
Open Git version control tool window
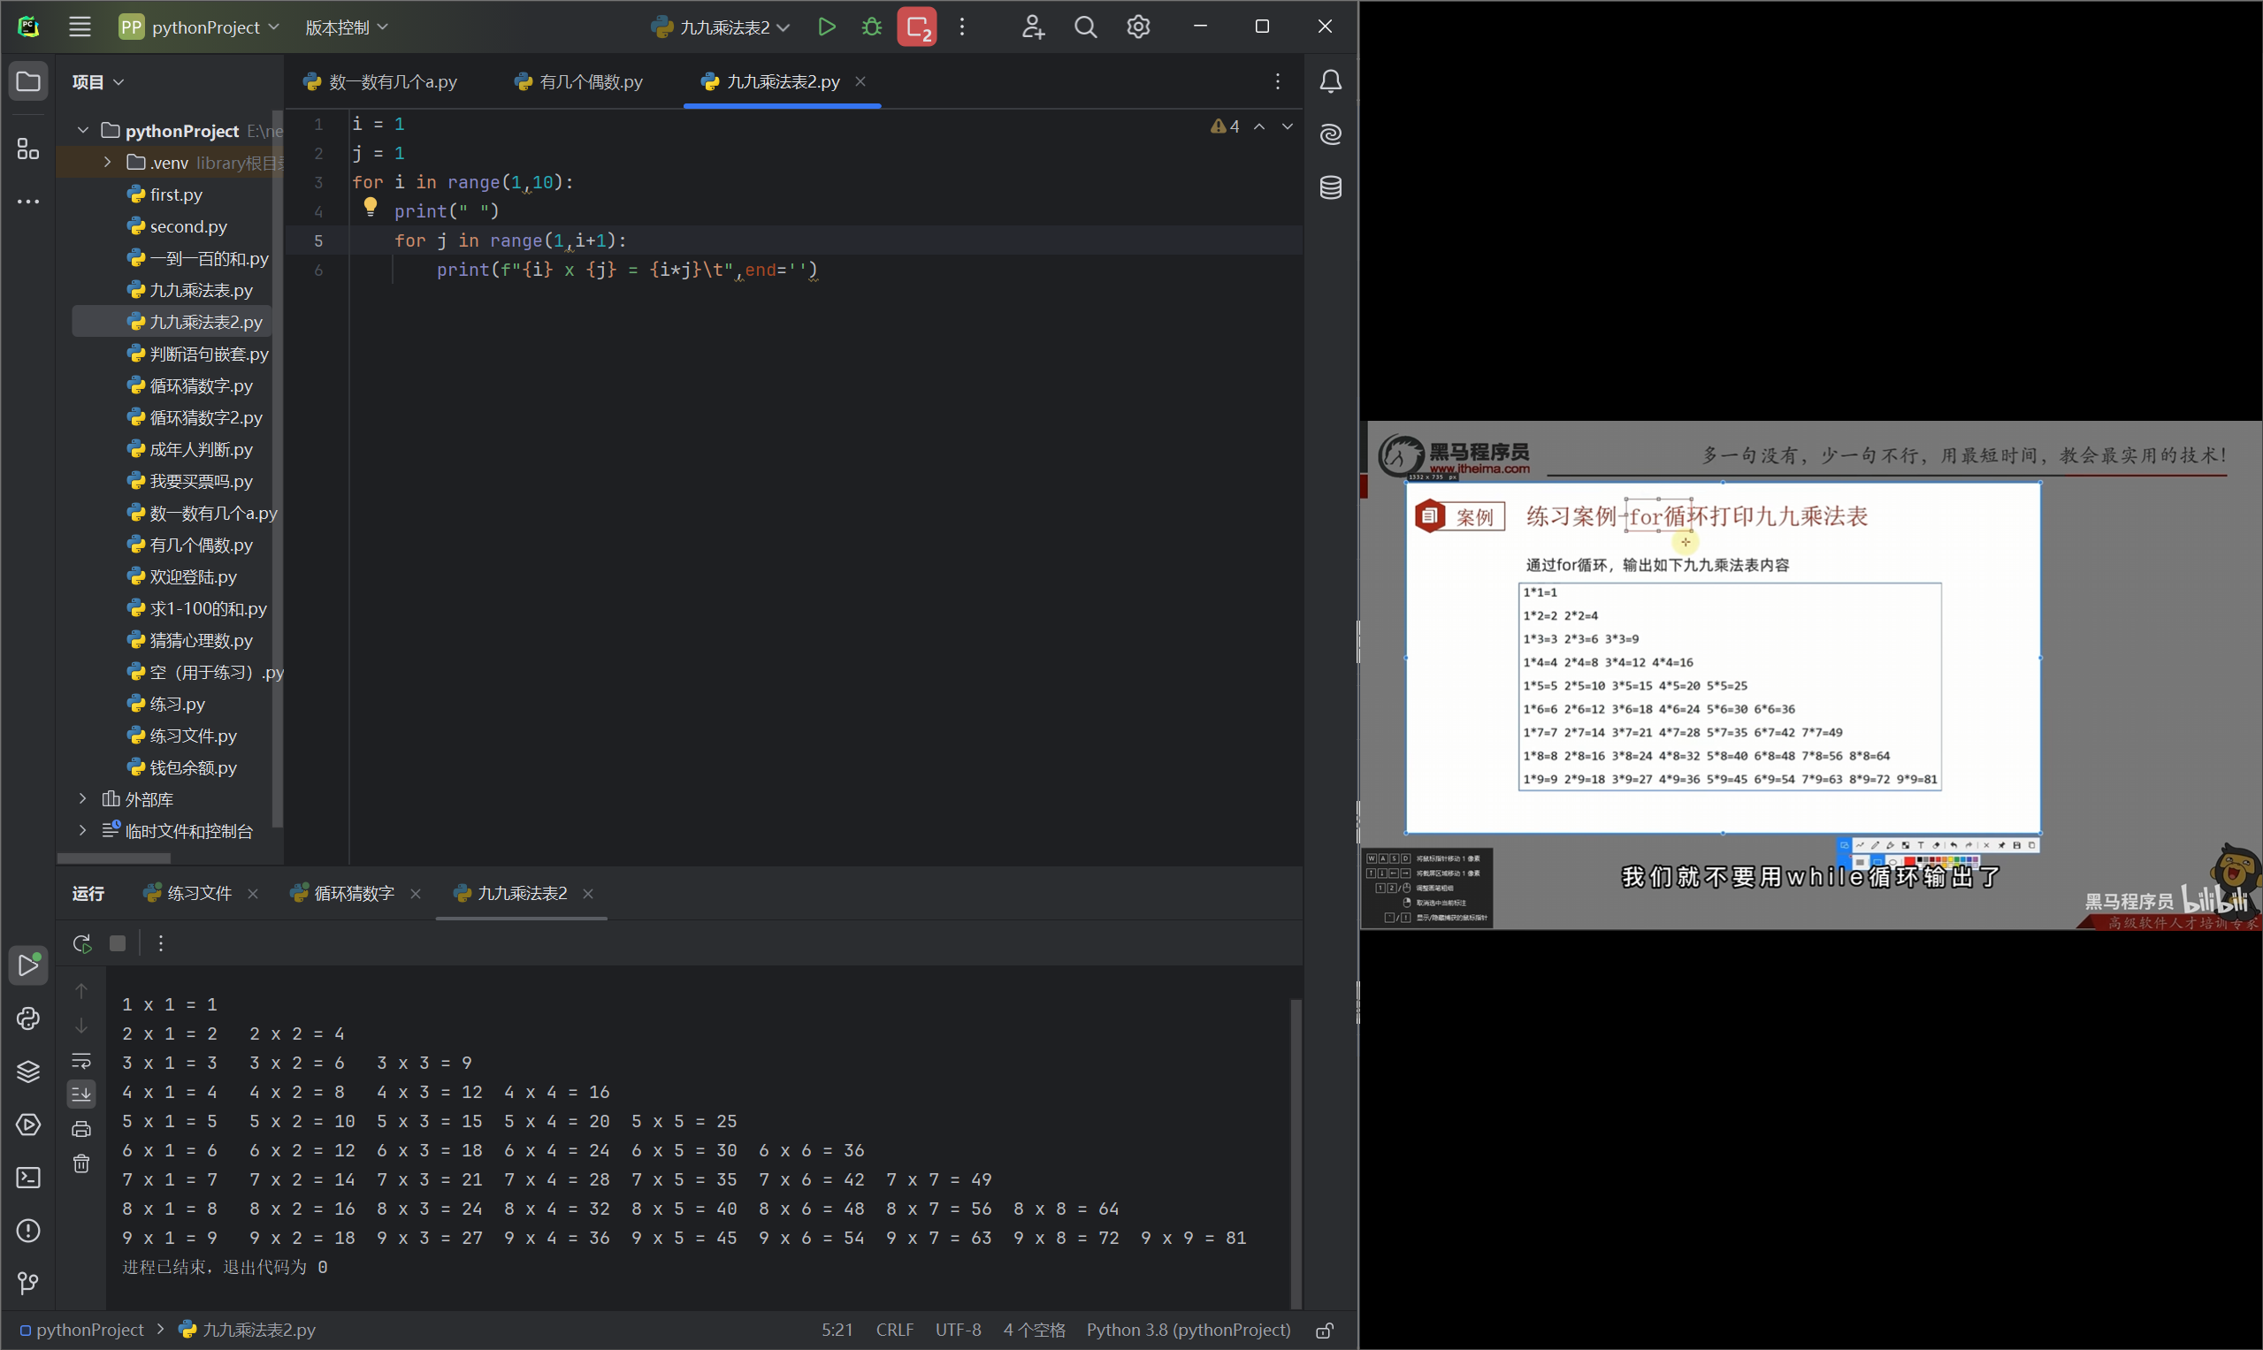28,1284
